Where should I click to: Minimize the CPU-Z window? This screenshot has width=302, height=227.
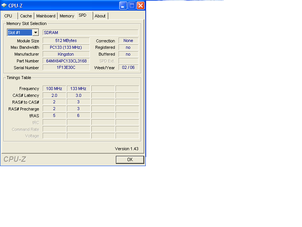tap(123, 5)
